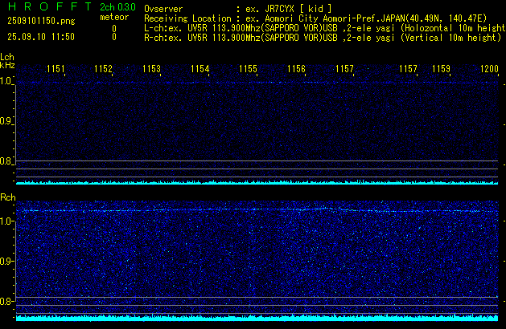
Task: Select the Rch 1.0 frequency label
Action: 6,221
